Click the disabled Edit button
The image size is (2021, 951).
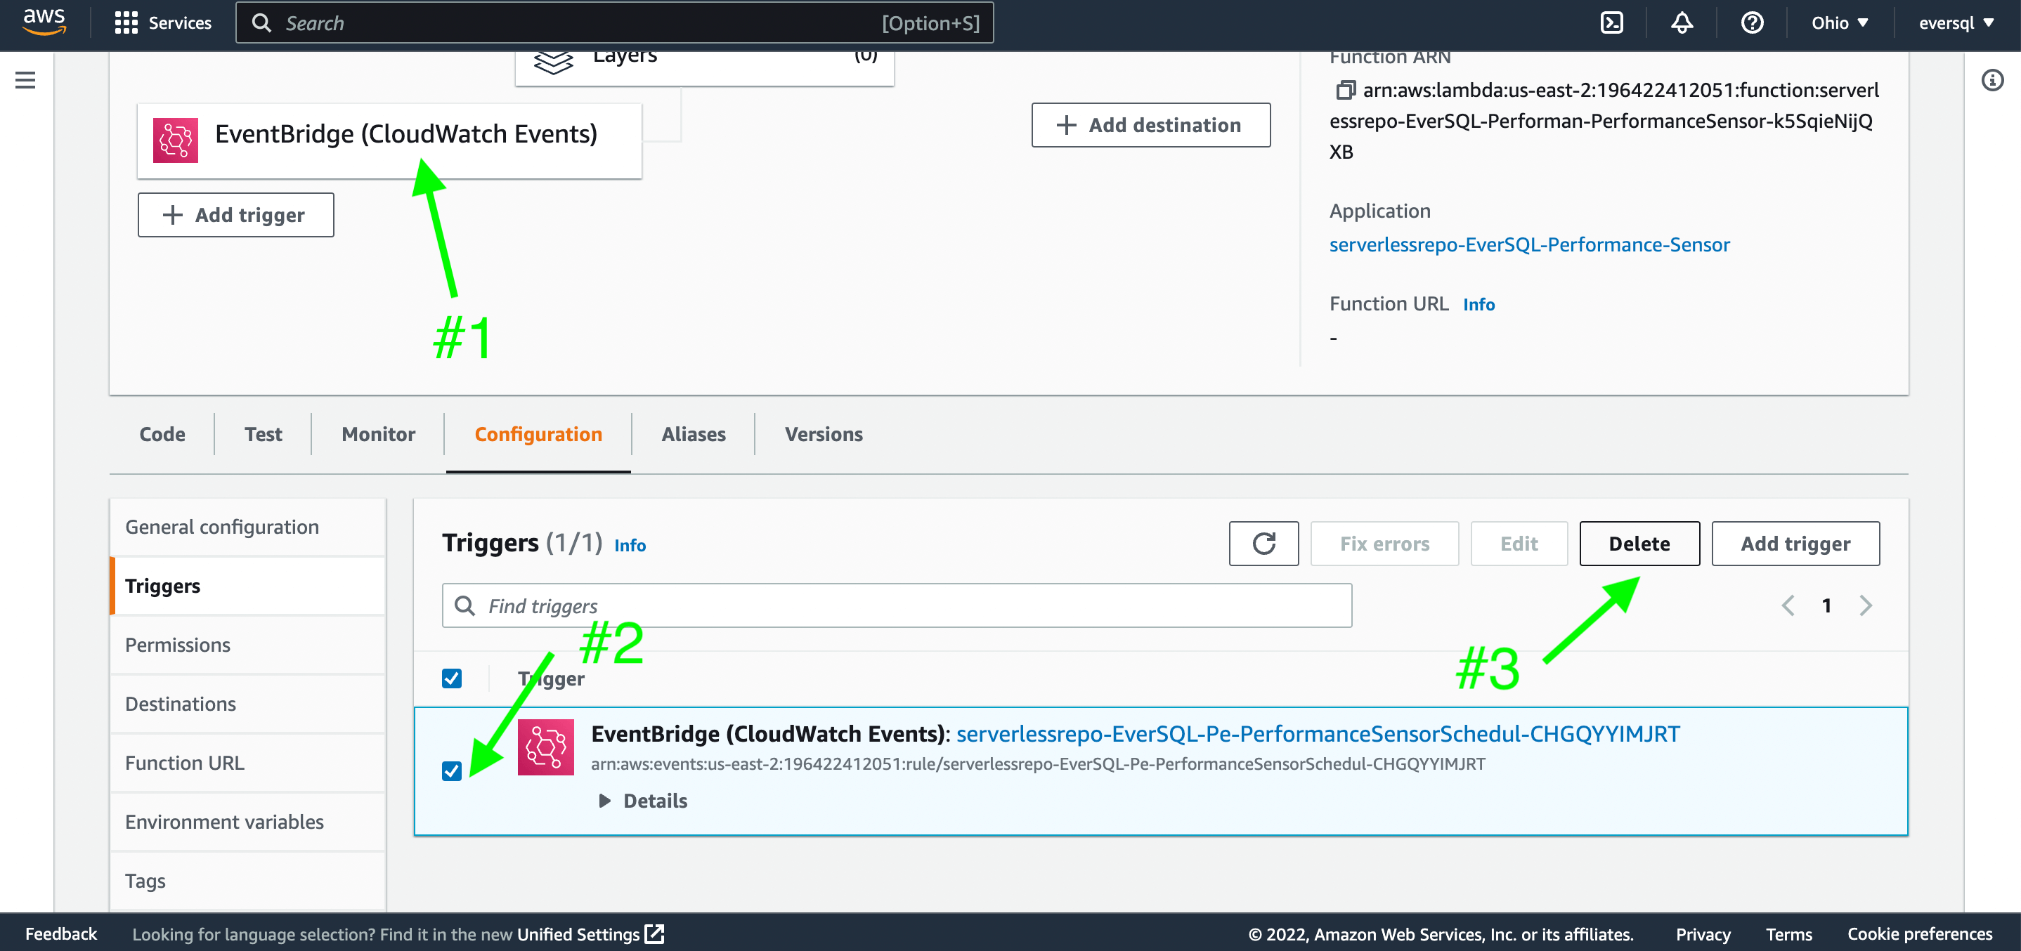1519,544
